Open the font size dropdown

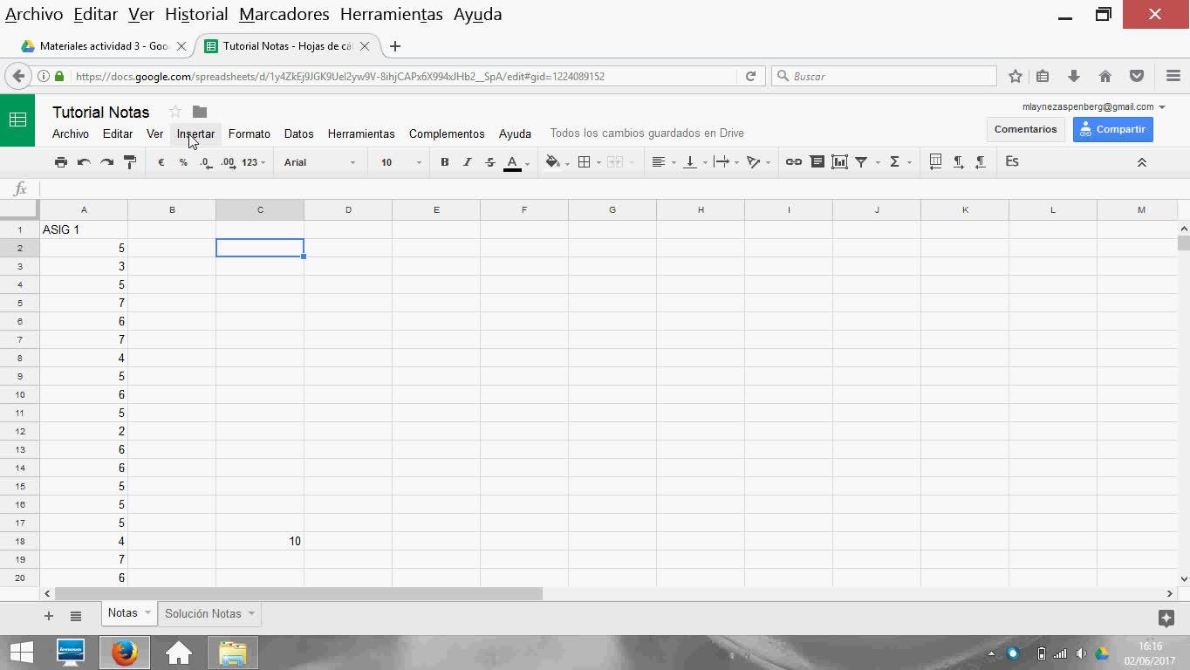click(x=401, y=162)
